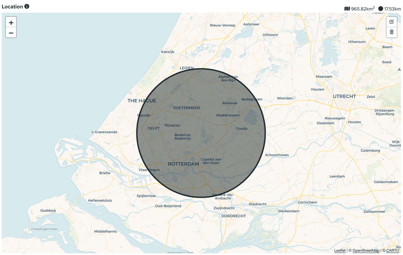Click the 'Nieuwegein' map label
The image size is (403, 255).
tap(335, 118)
